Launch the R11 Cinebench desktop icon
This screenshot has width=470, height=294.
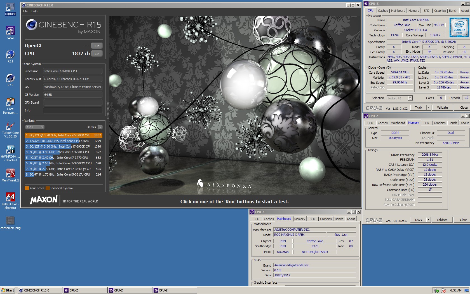coord(10,55)
